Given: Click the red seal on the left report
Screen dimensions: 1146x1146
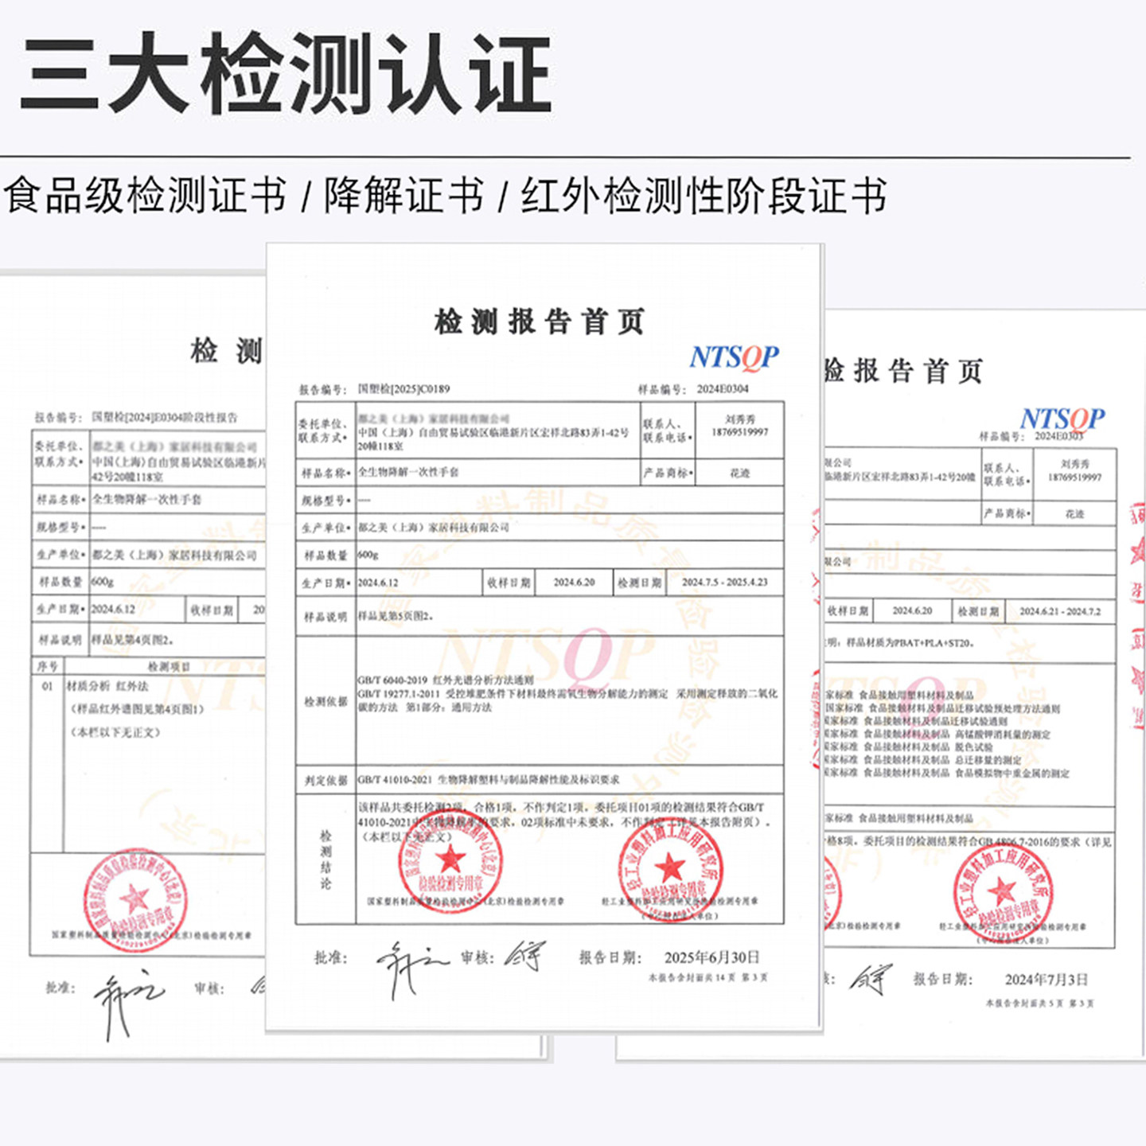Looking at the screenshot, I should coord(134,900).
